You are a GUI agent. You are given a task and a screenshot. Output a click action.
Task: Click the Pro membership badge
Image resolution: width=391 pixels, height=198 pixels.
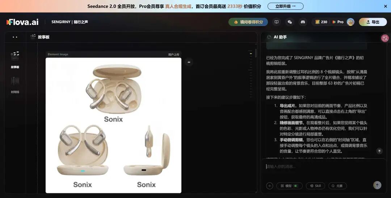click(338, 22)
